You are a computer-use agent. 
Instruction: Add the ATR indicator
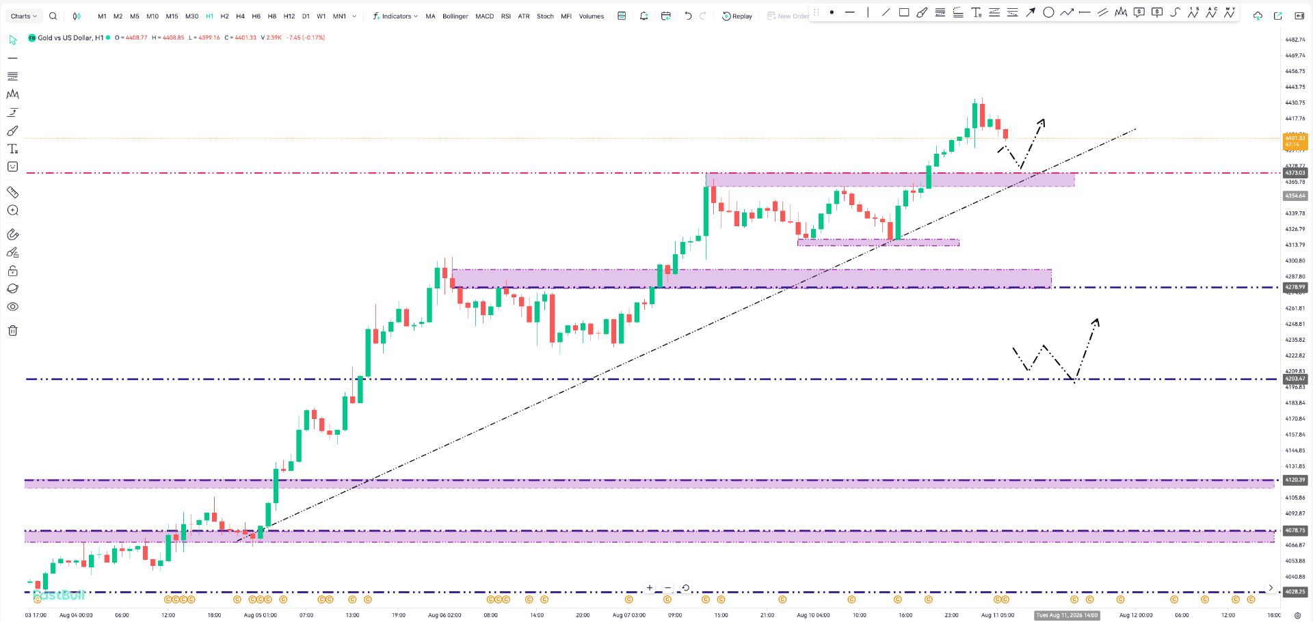[524, 16]
